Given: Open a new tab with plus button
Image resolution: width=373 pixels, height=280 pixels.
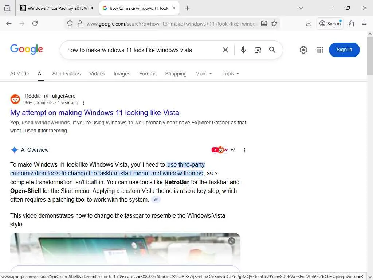Looking at the screenshot, I should point(188,8).
